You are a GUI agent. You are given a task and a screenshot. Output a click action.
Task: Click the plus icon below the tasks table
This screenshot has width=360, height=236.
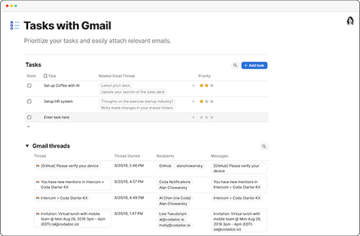[28, 127]
